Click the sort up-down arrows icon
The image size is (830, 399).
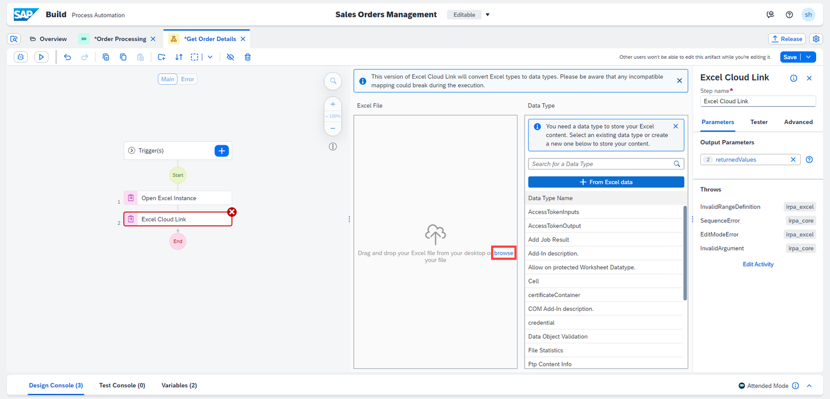tap(179, 57)
